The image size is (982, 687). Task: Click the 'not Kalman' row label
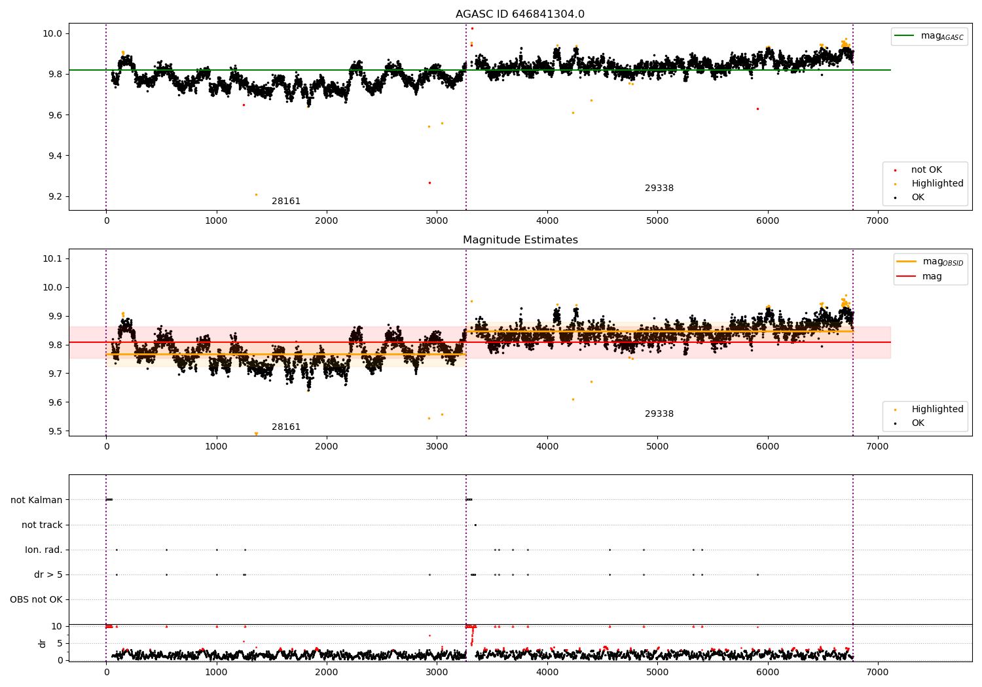37,500
